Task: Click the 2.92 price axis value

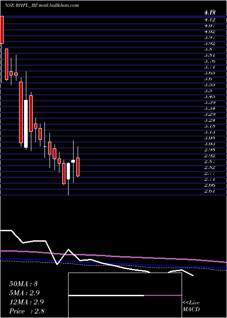Action: pyautogui.click(x=210, y=155)
